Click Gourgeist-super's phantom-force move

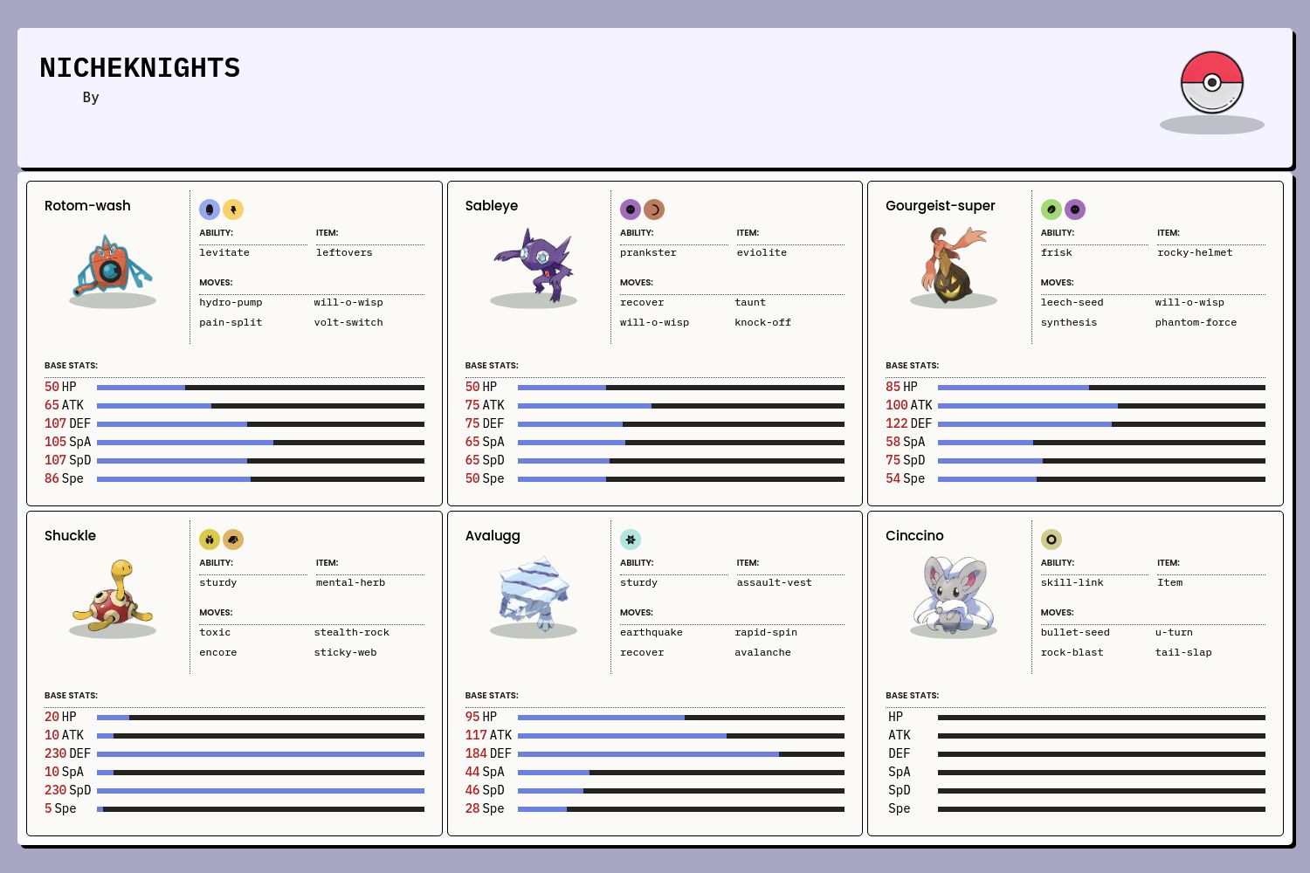click(x=1196, y=322)
